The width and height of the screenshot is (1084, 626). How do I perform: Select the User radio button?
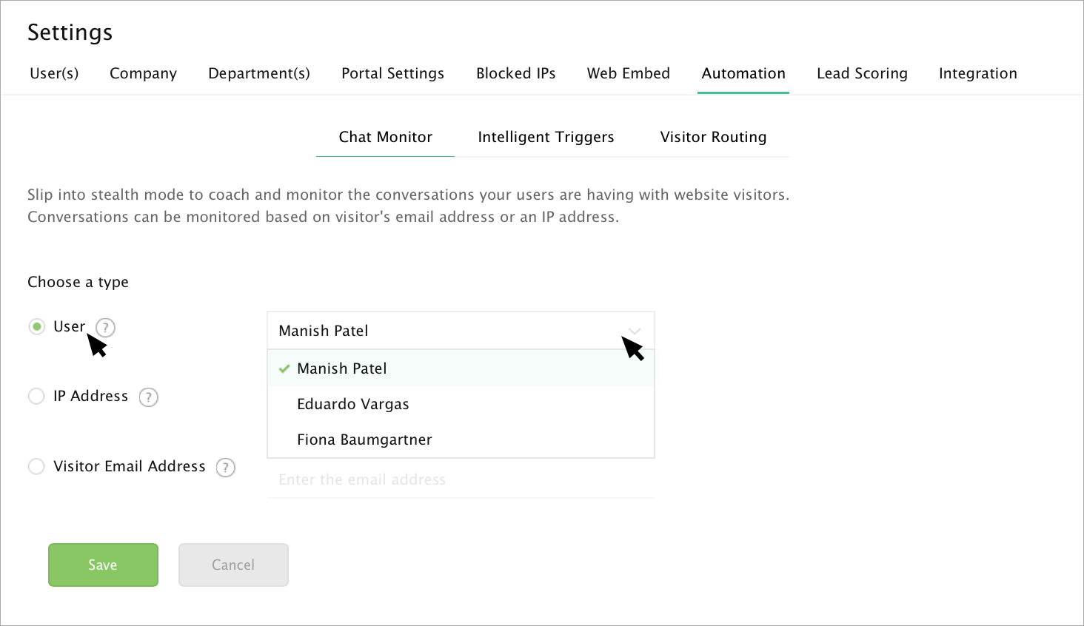coord(37,326)
